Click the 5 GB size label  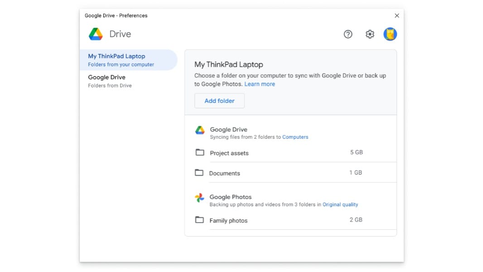tap(356, 152)
